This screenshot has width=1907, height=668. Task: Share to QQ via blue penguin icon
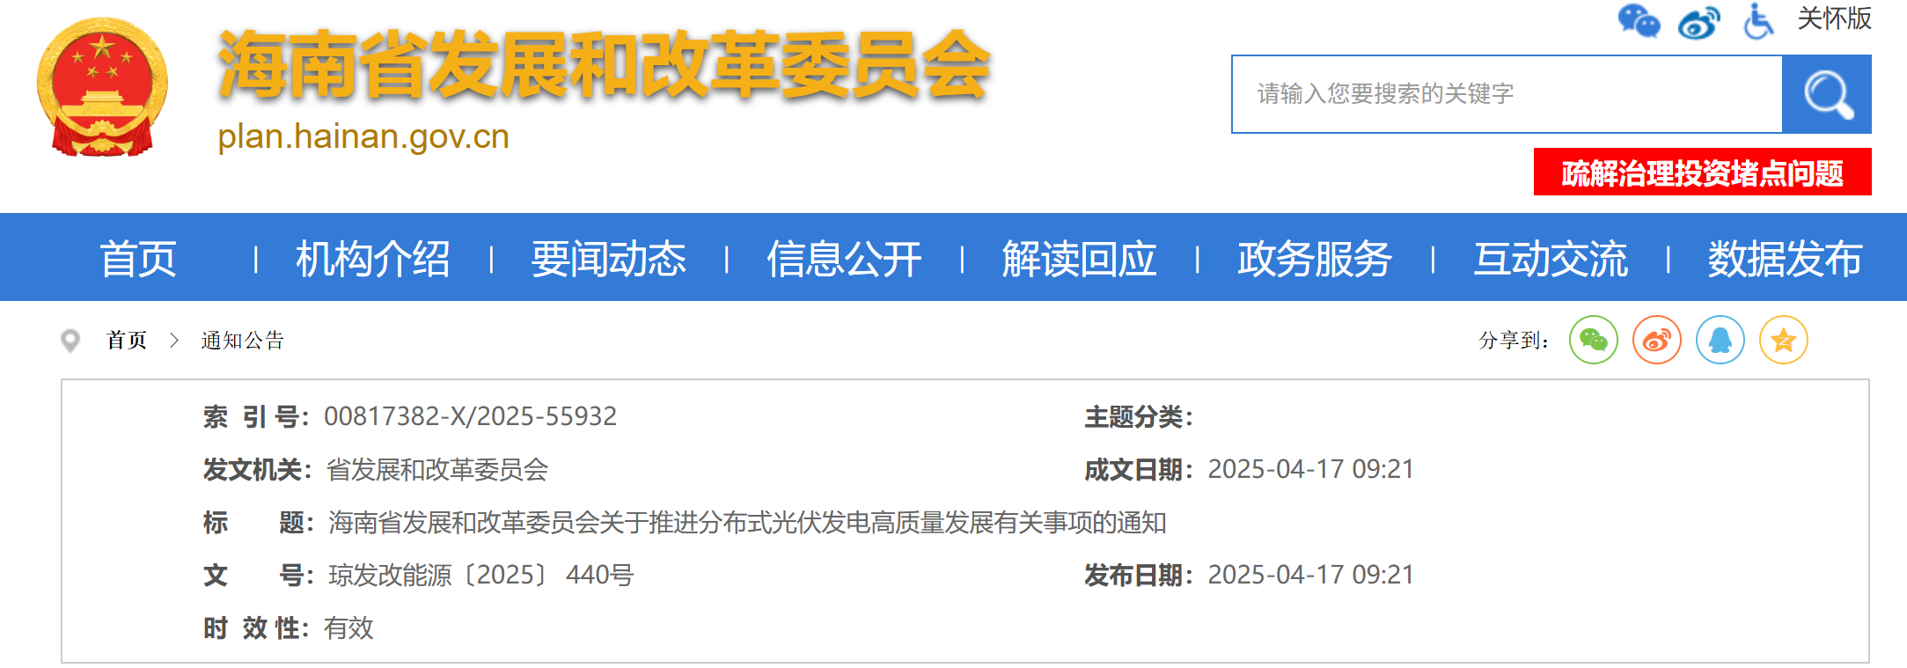pos(1720,340)
